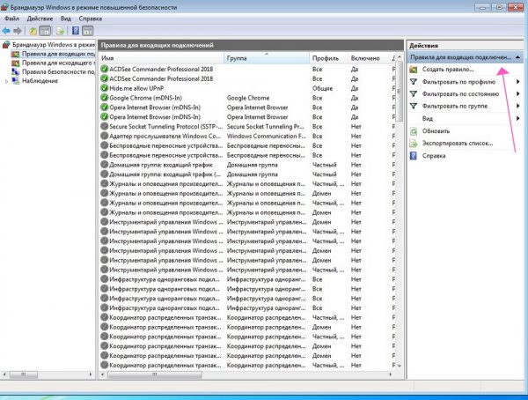Open the Фильтровать по состоянию submenu arrow

518,93
